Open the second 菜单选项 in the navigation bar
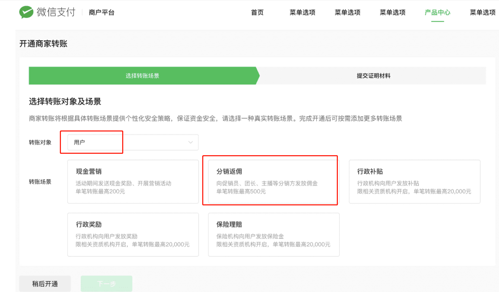 (x=347, y=13)
